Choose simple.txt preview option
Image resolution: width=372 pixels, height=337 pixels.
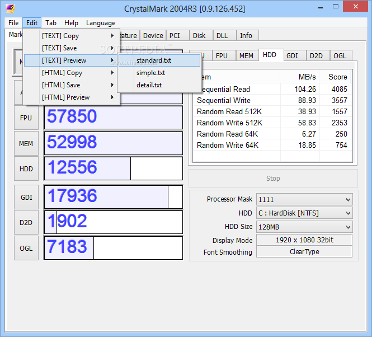159,73
